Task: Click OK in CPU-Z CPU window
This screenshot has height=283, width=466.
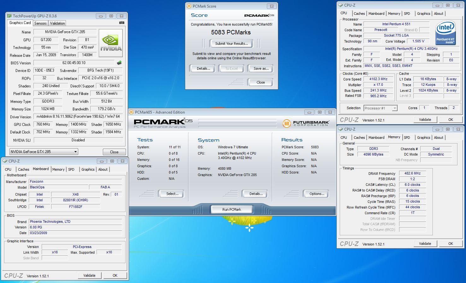Action: 451,120
